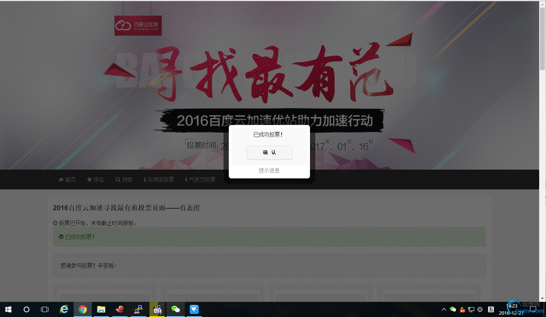This screenshot has height=317, width=546.
Task: Open QQ penguin icon in system tray
Action: 462,309
